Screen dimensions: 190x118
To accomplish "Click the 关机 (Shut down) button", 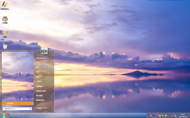I will coord(40,109).
